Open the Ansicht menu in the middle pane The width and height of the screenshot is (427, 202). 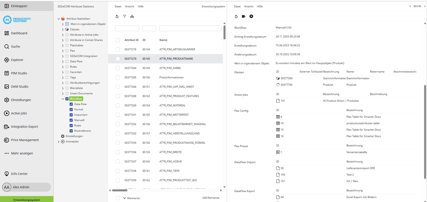129,6
